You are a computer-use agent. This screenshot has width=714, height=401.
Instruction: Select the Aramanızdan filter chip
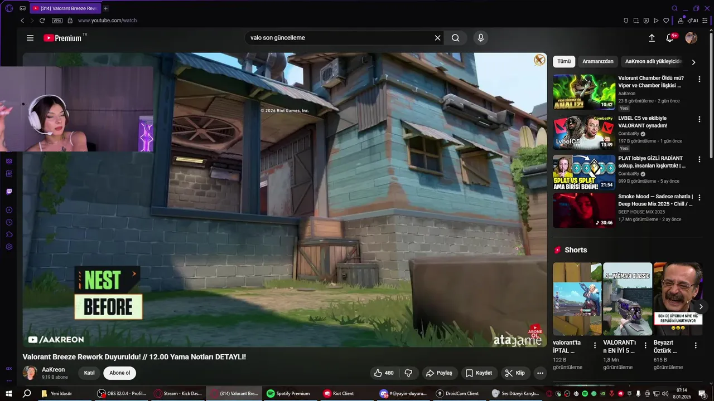[598, 61]
